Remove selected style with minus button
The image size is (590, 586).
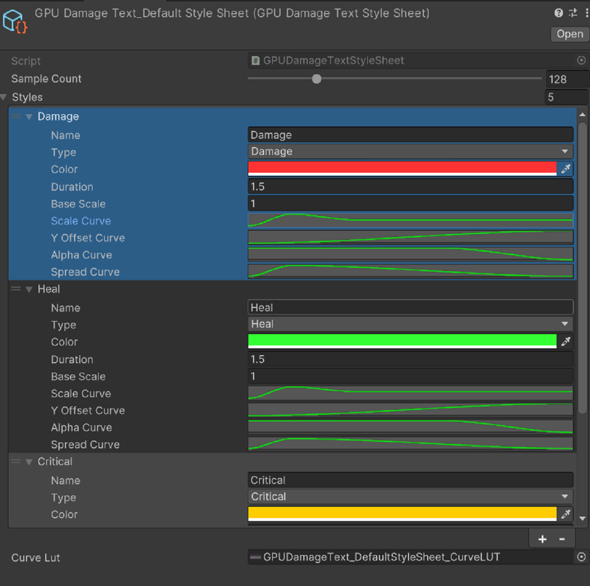click(x=562, y=539)
